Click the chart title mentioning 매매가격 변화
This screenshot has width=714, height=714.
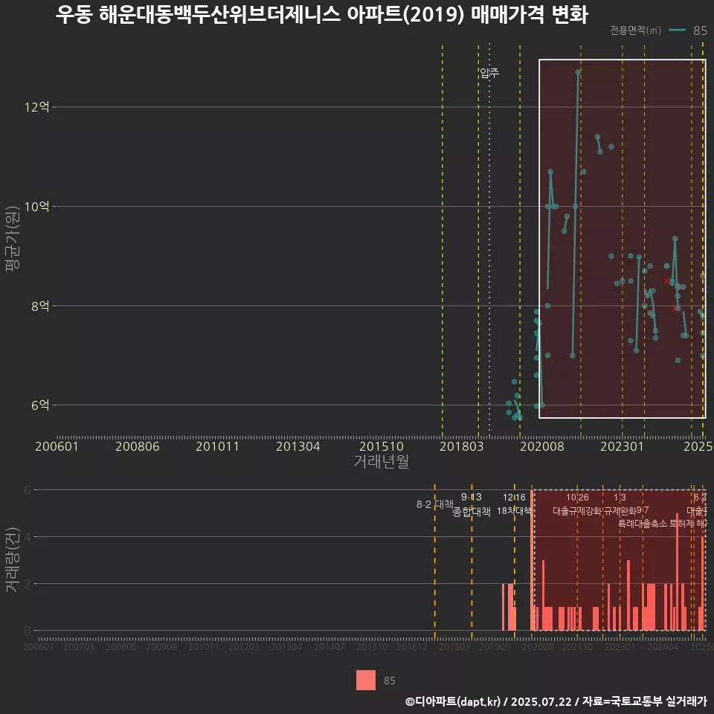click(322, 15)
